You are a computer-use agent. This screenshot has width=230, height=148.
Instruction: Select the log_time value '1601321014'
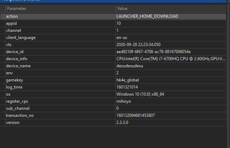point(171,87)
